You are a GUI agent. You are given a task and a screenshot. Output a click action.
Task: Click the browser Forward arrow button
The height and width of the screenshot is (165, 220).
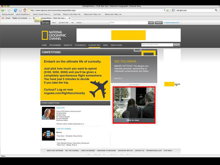click(x=9, y=10)
